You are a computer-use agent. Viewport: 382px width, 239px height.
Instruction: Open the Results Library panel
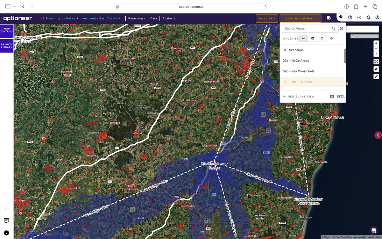tap(7, 46)
